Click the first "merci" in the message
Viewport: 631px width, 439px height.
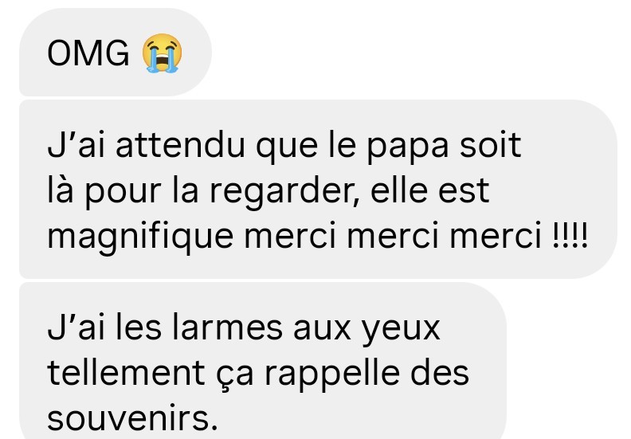click(x=290, y=236)
